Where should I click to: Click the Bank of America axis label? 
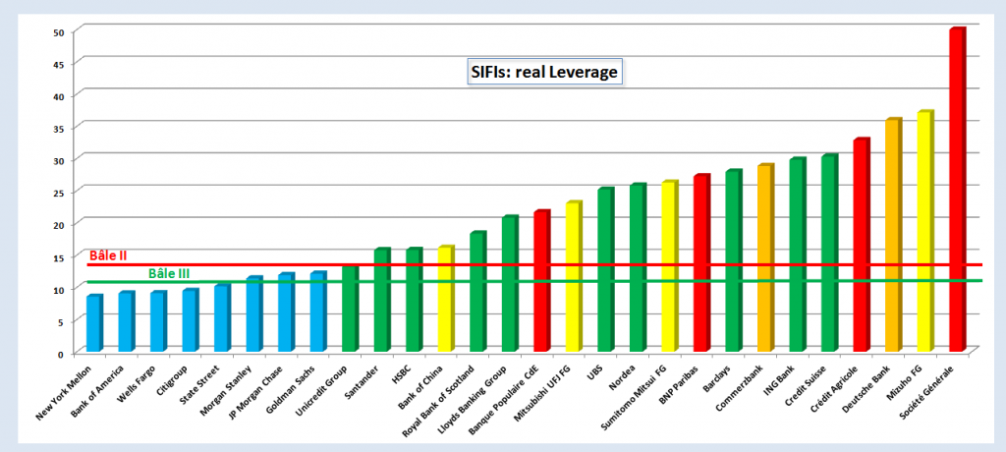97,392
